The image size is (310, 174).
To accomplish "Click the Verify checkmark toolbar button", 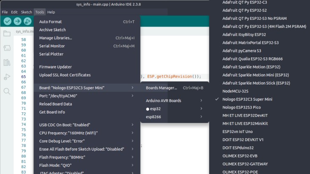I will [x=7, y=21].
